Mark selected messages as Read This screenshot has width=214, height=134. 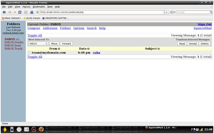182,44
